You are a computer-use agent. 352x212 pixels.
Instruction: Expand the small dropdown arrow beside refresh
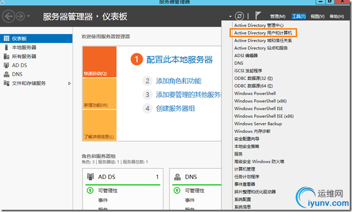[230, 16]
